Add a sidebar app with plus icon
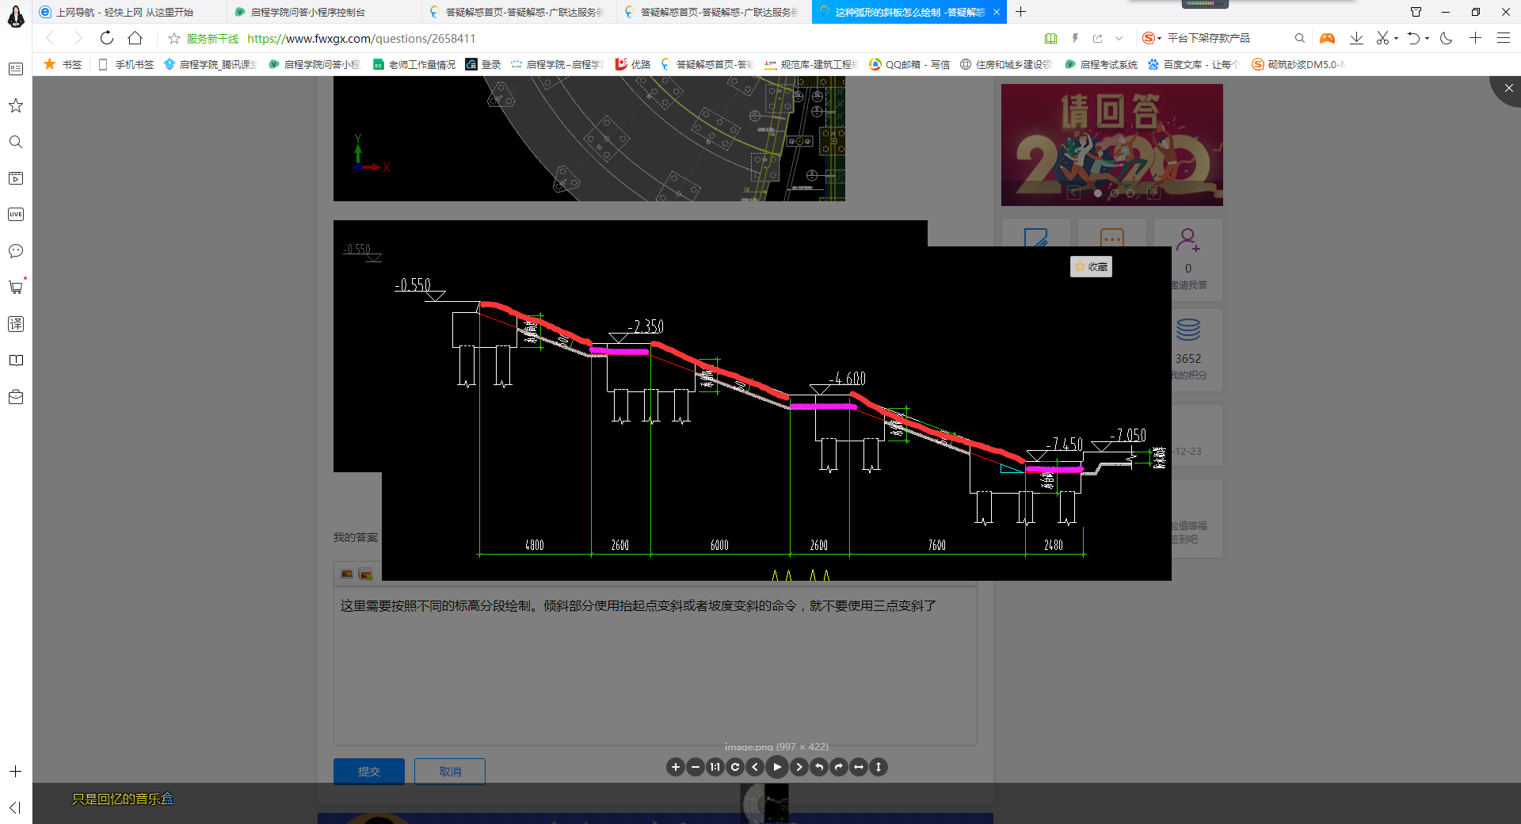The image size is (1521, 824). pyautogui.click(x=16, y=772)
